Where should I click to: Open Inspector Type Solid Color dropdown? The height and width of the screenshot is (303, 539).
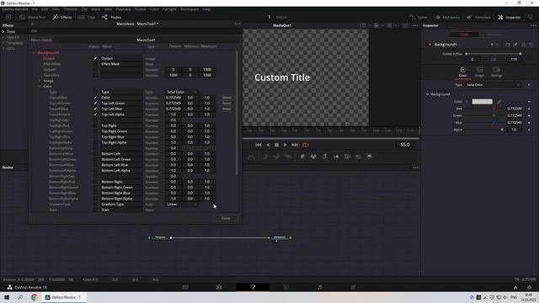point(493,85)
